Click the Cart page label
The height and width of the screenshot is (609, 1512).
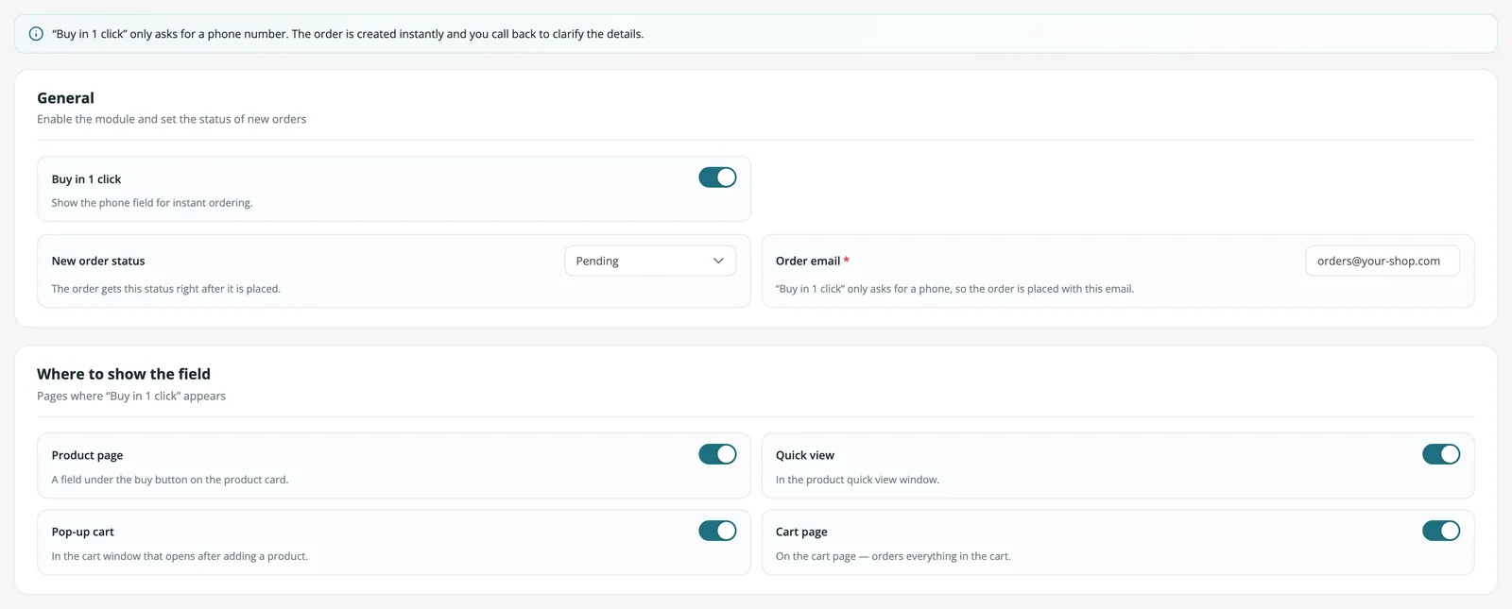pyautogui.click(x=801, y=532)
